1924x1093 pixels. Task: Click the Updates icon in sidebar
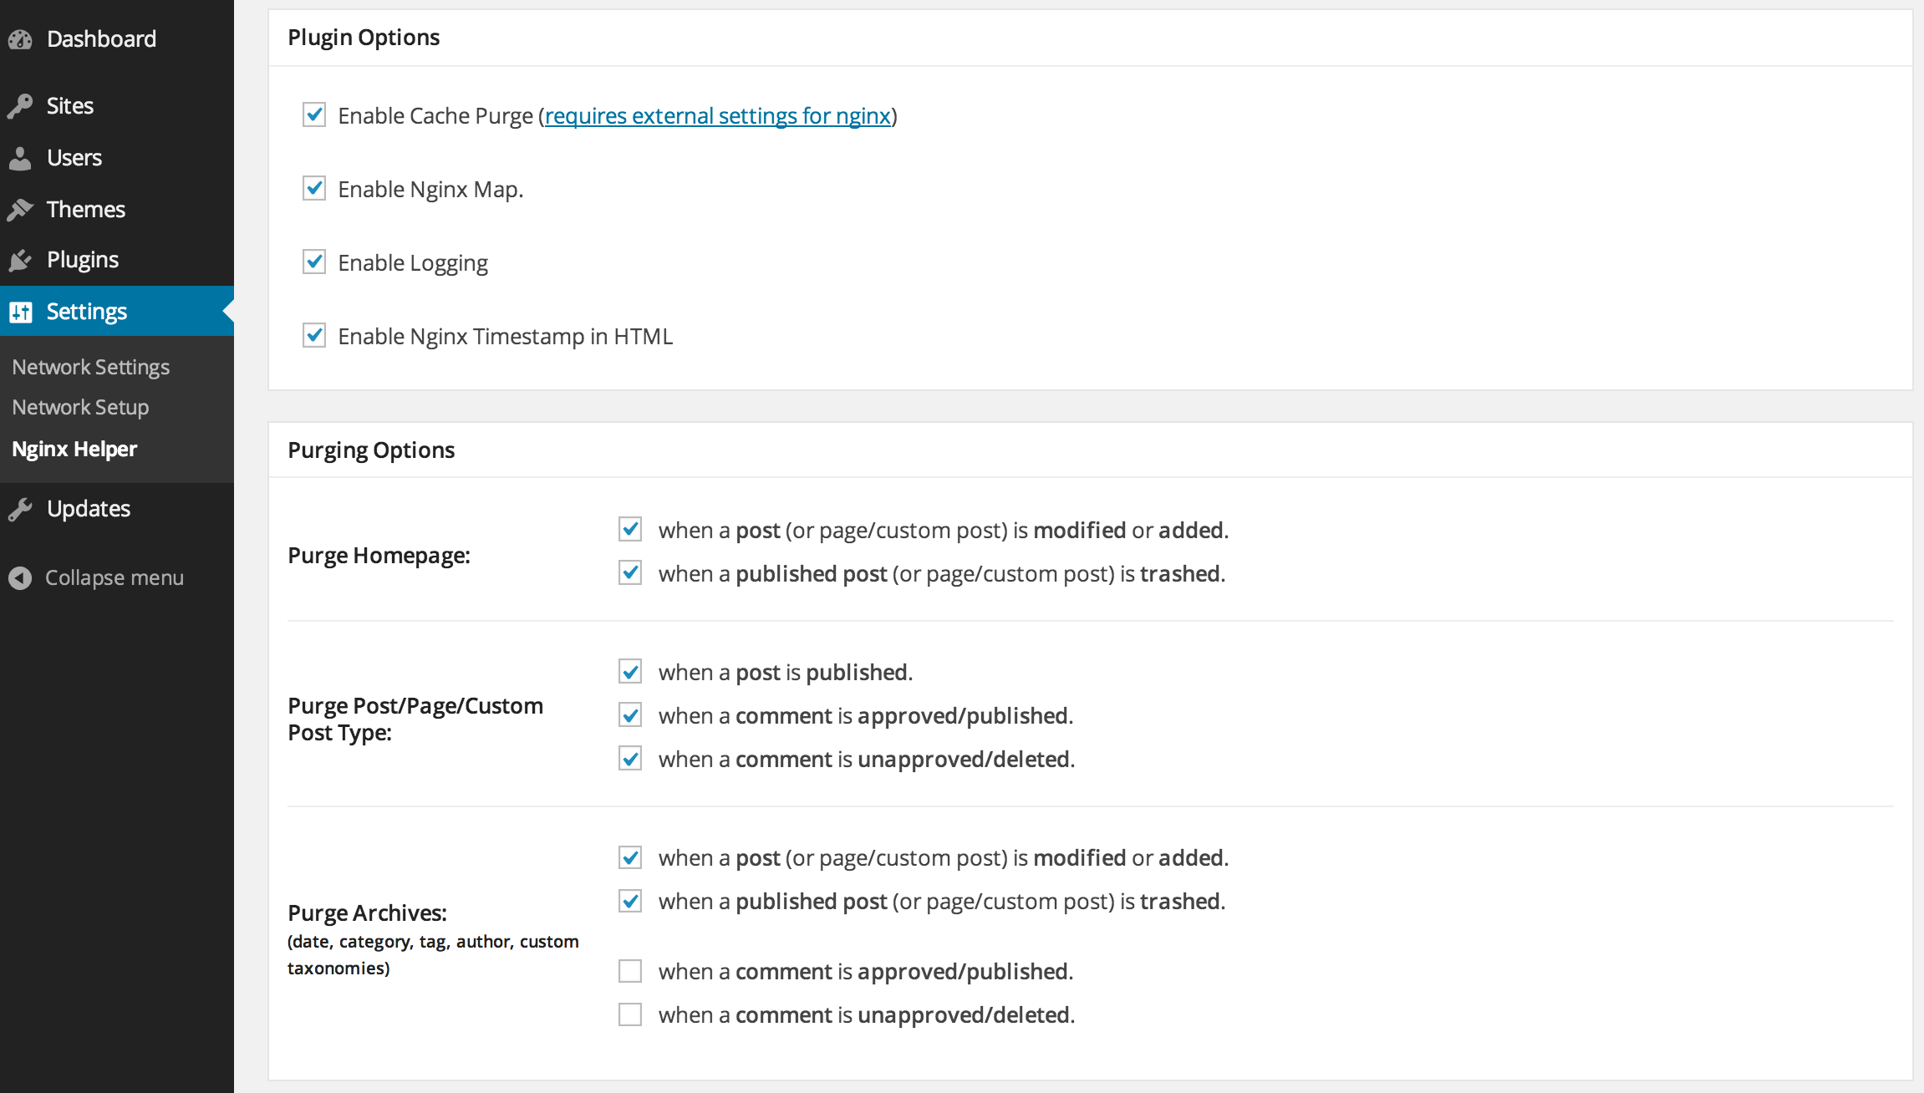tap(21, 507)
